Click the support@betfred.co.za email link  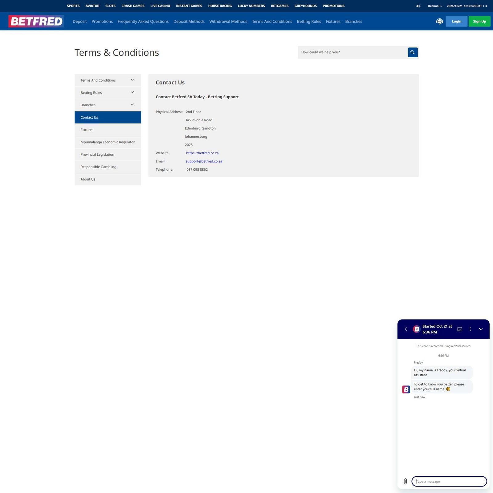pos(204,161)
